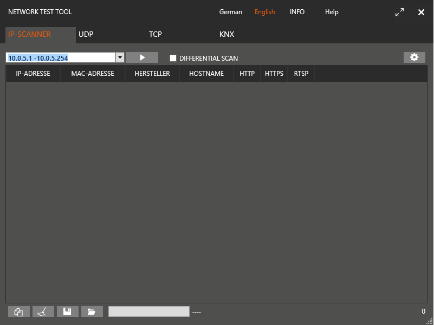Screen dimensions: 434x325
Task: Expand the IP range dropdown arrow
Action: 120,58
